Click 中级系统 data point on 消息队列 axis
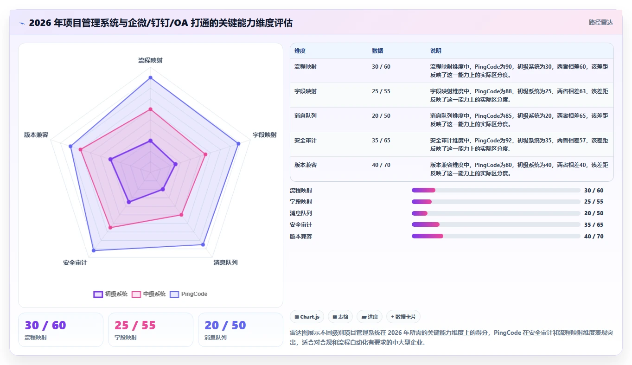Image resolution: width=632 pixels, height=365 pixels. click(181, 215)
